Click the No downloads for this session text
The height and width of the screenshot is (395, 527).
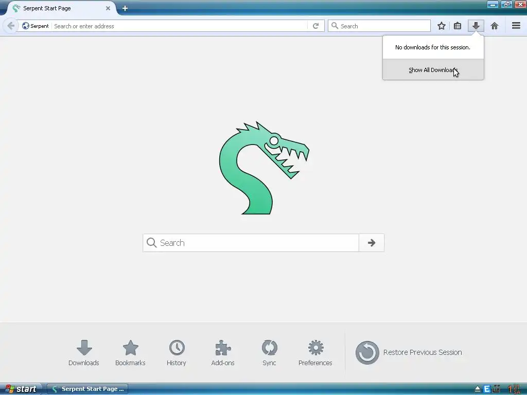pyautogui.click(x=432, y=47)
